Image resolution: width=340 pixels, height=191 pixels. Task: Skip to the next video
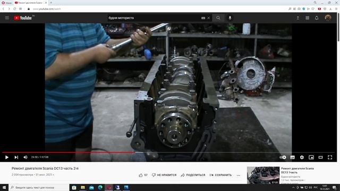pyautogui.click(x=16, y=157)
